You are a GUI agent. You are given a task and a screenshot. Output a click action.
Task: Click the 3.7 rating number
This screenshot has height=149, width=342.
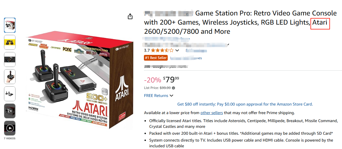[147, 51]
